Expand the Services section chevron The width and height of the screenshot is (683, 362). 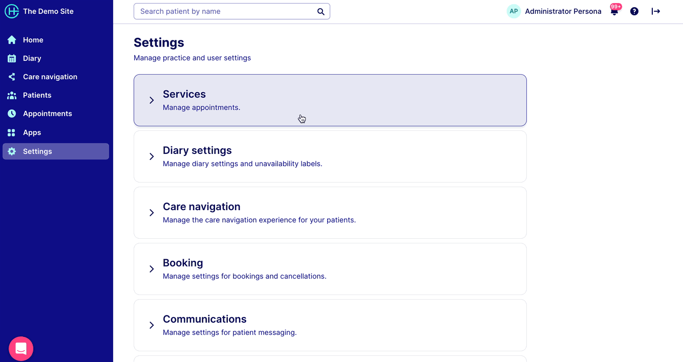coord(152,100)
